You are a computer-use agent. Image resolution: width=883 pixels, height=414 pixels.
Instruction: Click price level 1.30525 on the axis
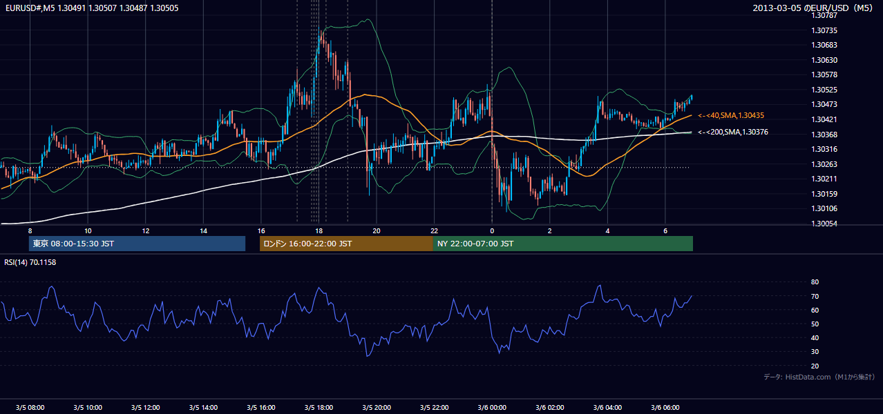click(826, 90)
